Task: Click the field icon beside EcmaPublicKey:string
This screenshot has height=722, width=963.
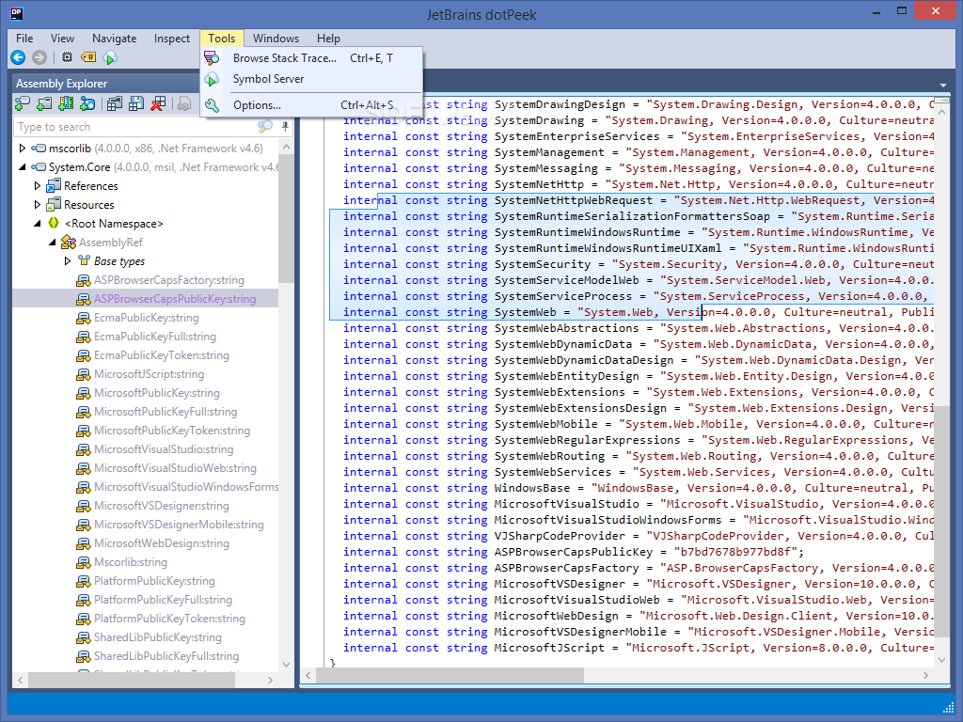Action: pyautogui.click(x=83, y=318)
